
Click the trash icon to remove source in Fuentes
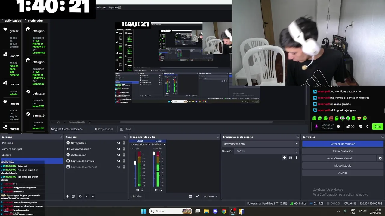(x=73, y=196)
